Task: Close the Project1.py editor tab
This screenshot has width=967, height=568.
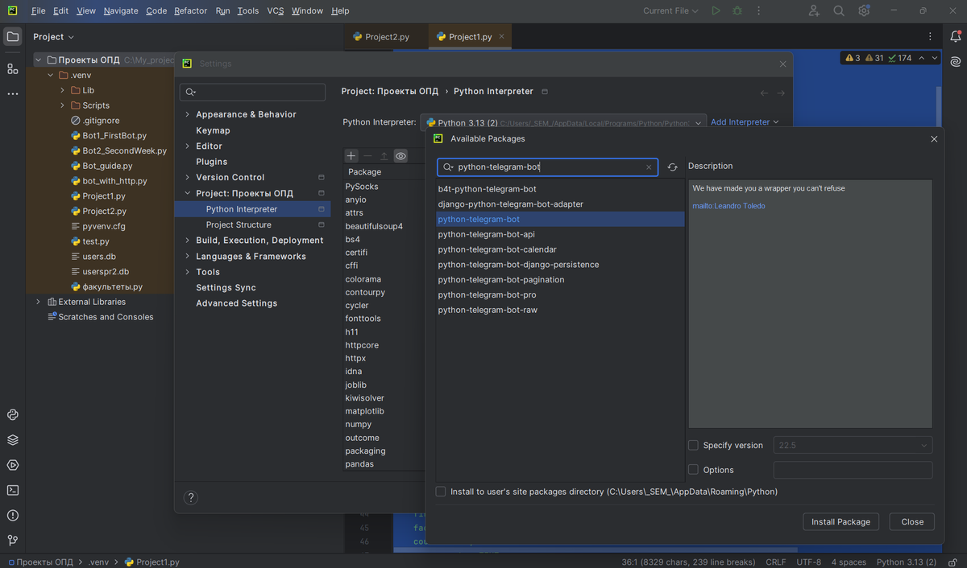Action: point(501,36)
